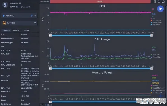167x106 pixels.
Task: Click the game app icon in selector
Action: point(4,23)
